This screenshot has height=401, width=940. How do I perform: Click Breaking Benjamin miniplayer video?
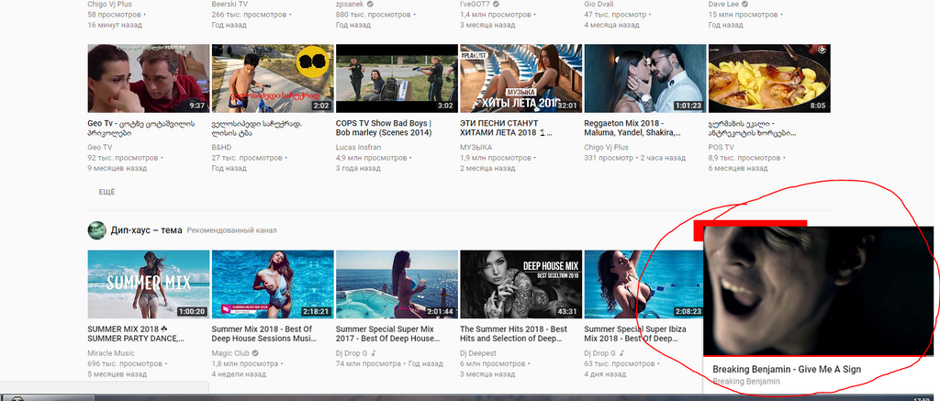821,291
